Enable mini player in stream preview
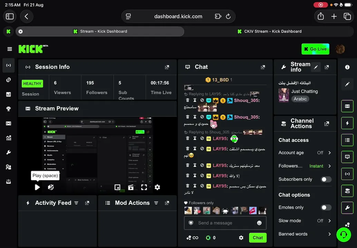357x248 pixels. point(117,187)
